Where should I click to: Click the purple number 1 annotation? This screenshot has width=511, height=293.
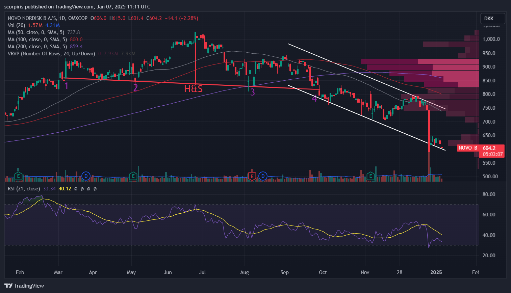(x=67, y=86)
